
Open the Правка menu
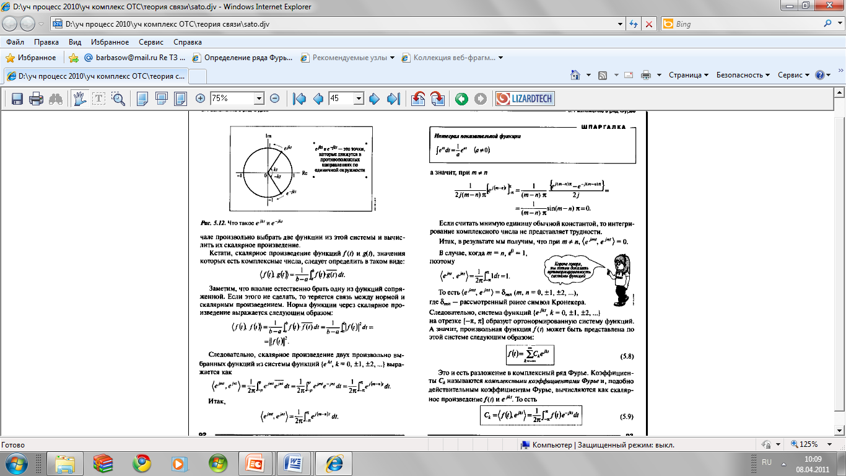46,42
